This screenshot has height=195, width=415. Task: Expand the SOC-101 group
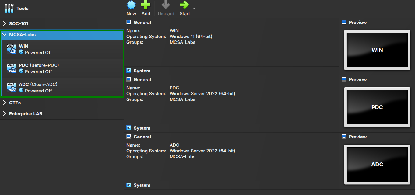5,23
